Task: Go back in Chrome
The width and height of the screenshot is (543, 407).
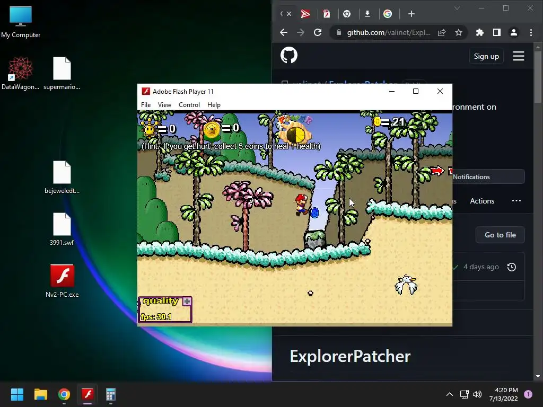Action: [x=284, y=32]
